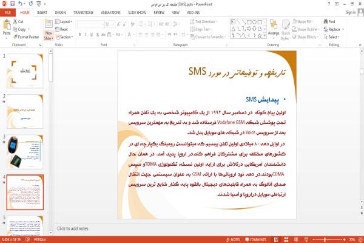This screenshot has width=364, height=243.
Task: Justify the paragraph text
Action: point(158,35)
